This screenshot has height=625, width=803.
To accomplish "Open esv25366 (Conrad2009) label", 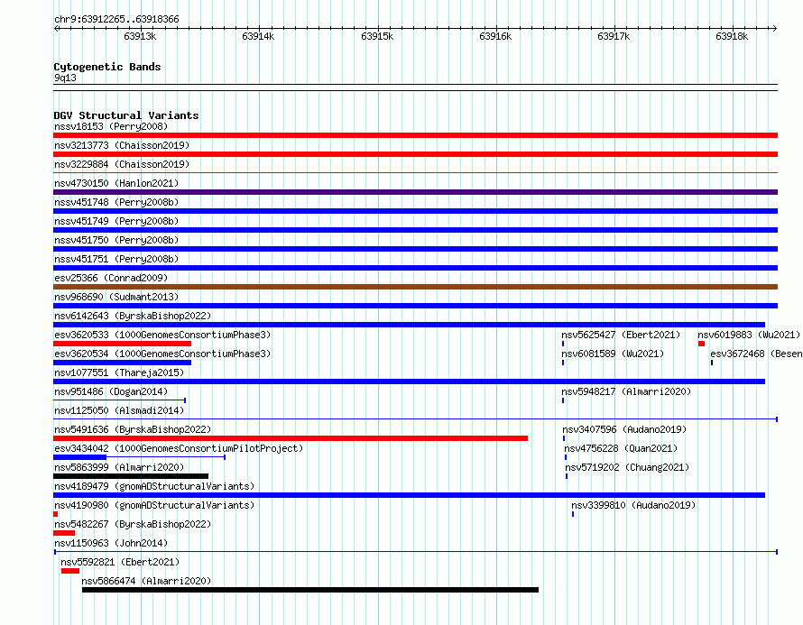I will 111,278.
